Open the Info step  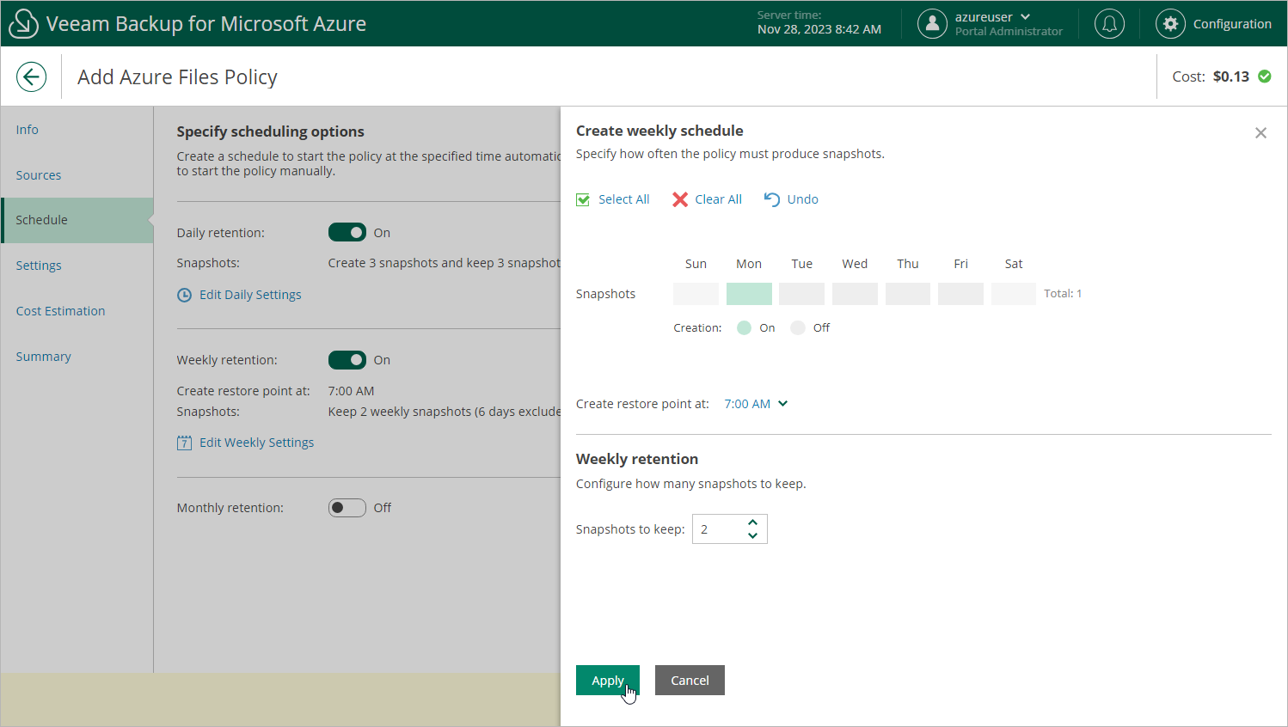tap(77, 130)
